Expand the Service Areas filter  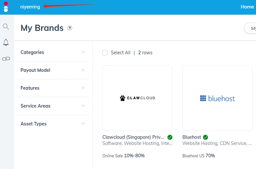83,106
